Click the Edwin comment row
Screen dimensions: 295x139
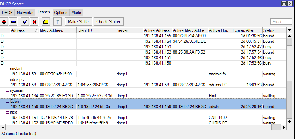click(x=143, y=101)
